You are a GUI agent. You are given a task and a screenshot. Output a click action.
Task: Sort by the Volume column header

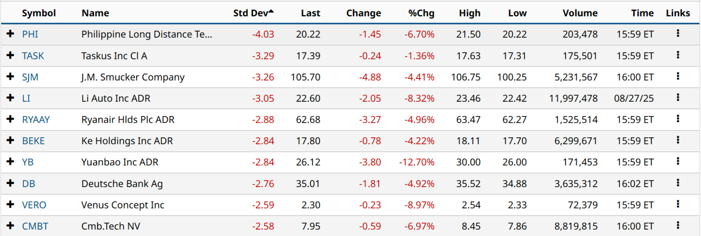(x=580, y=13)
